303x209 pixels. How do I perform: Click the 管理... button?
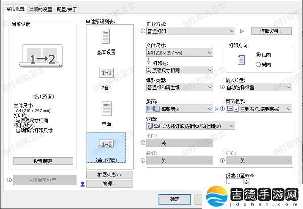click(110, 184)
